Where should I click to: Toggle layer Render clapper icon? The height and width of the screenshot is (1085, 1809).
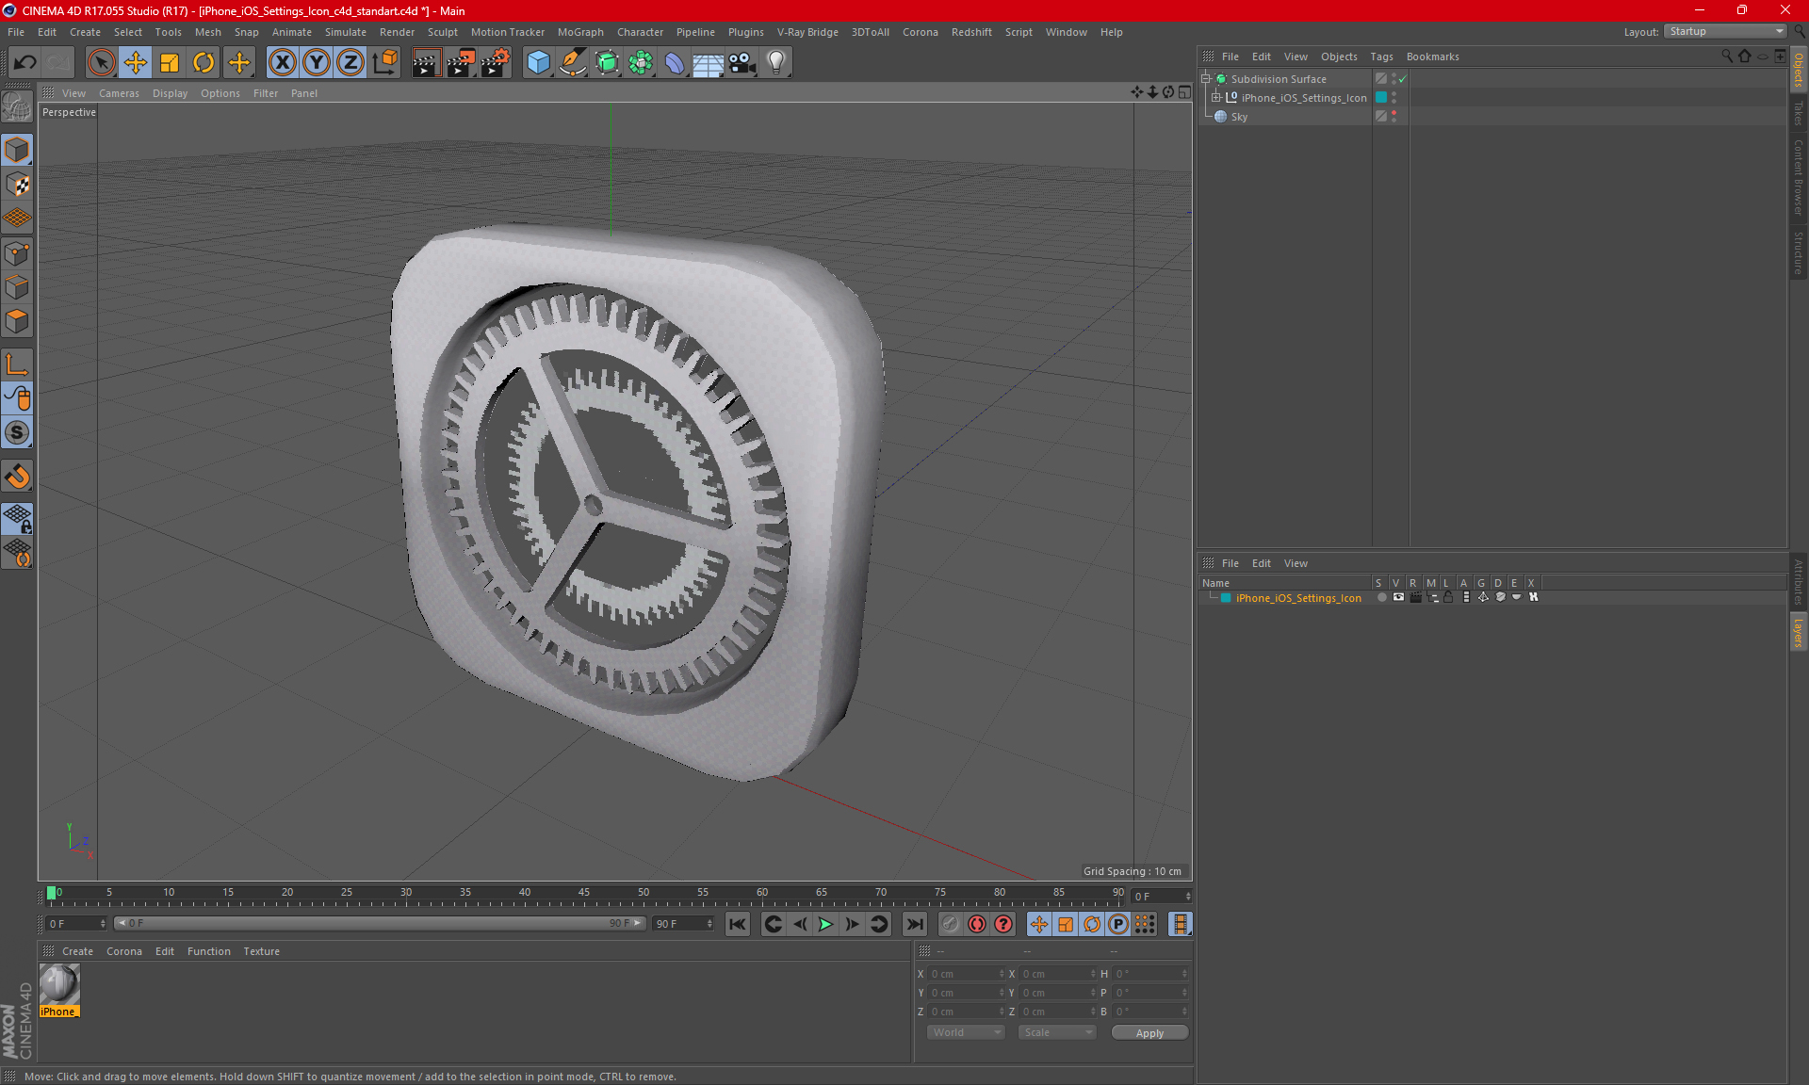click(1415, 597)
